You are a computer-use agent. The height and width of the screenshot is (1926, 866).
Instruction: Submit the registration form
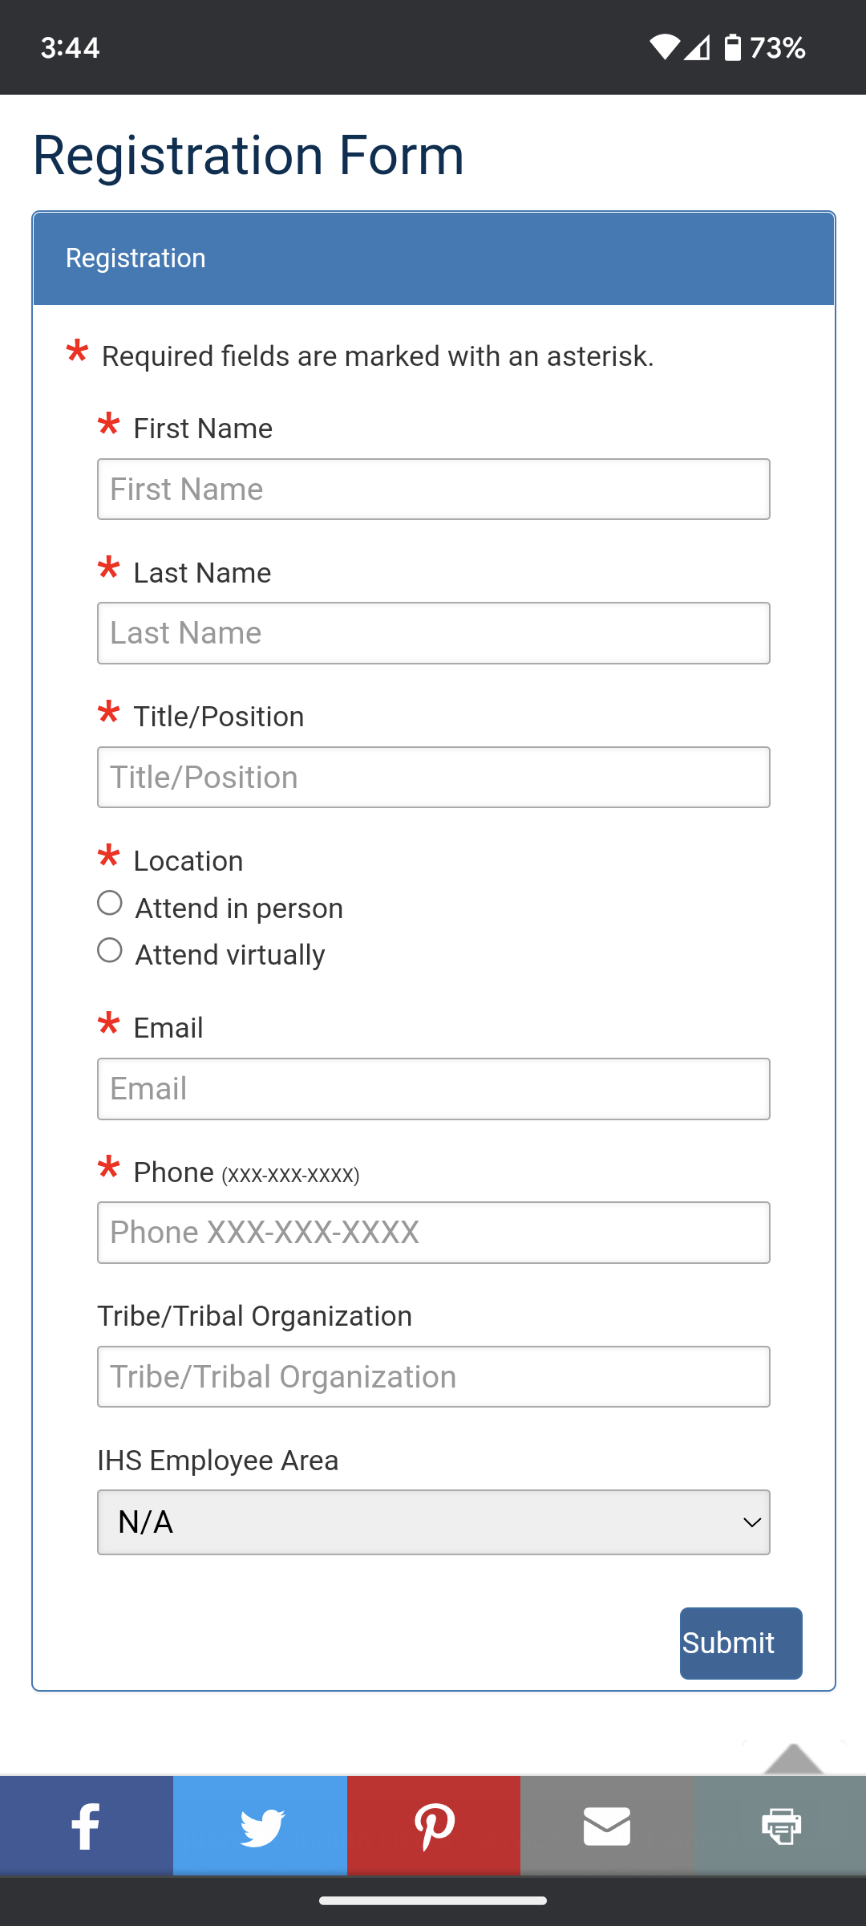(x=741, y=1643)
